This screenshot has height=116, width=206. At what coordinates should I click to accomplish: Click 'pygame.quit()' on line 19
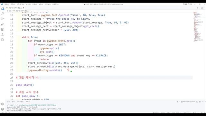(49, 48)
